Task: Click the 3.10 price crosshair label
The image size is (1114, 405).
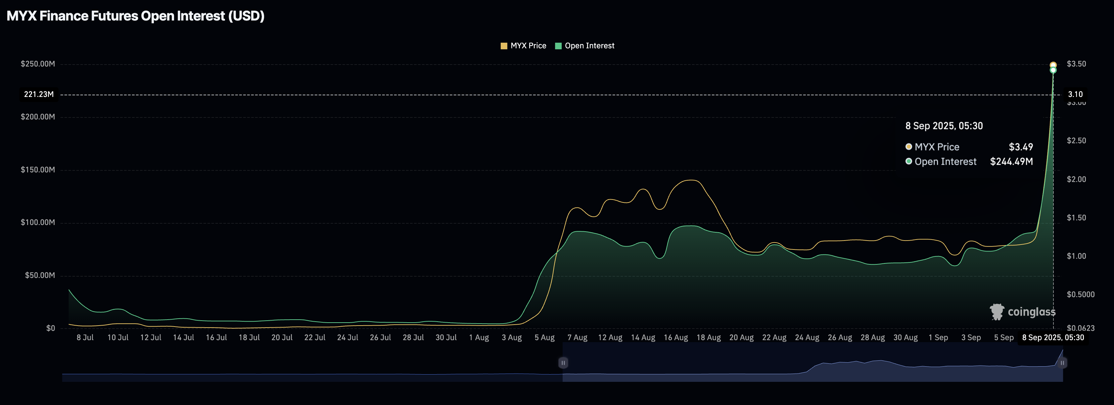Action: pyautogui.click(x=1075, y=94)
